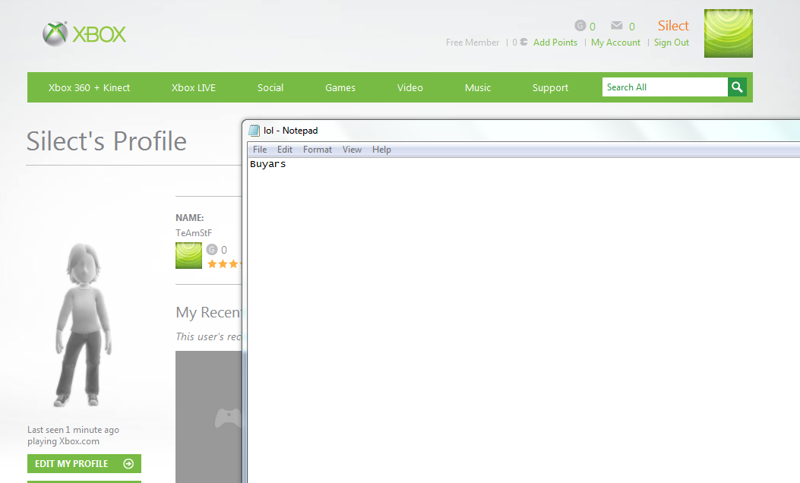Click the gray controller placeholder image
Viewport: 800px width, 483px height.
(209, 417)
